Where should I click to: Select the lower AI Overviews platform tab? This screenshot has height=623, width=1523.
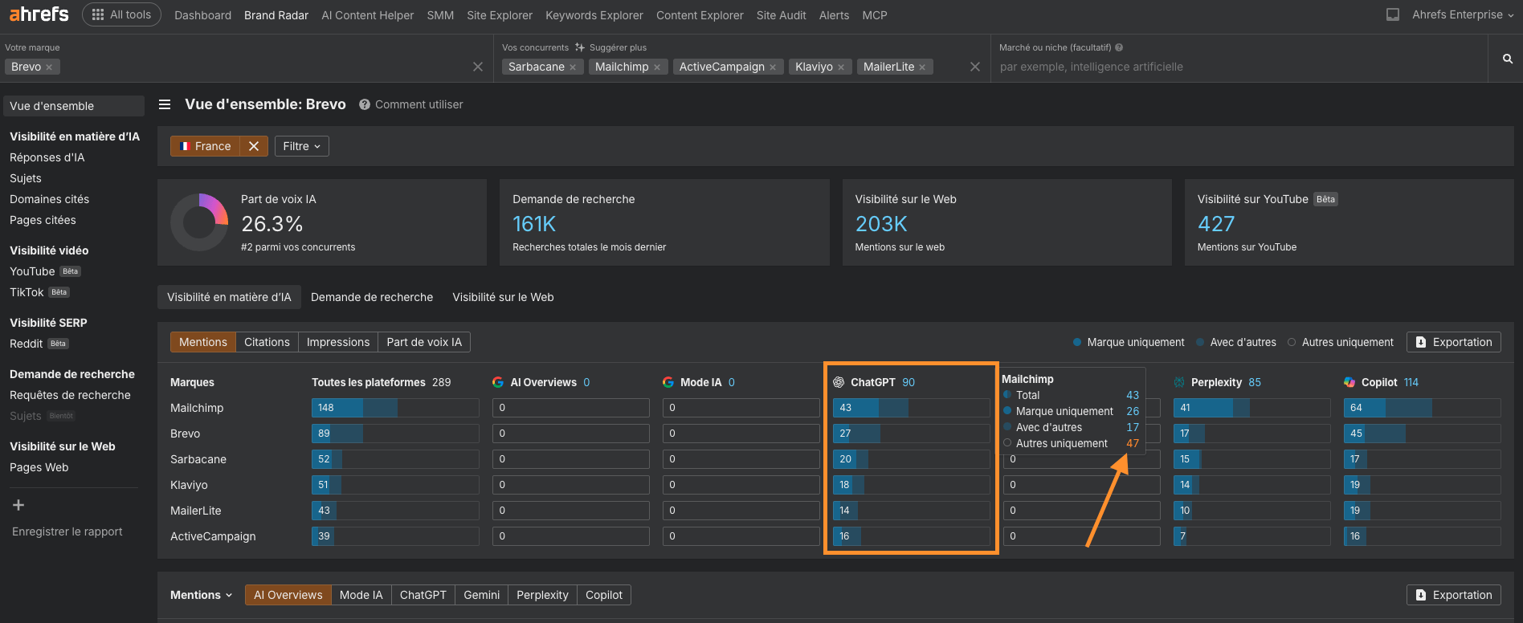288,595
